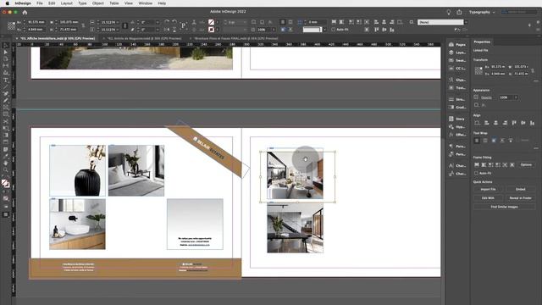Click the Embed button
The height and width of the screenshot is (305, 542).
[x=520, y=190]
